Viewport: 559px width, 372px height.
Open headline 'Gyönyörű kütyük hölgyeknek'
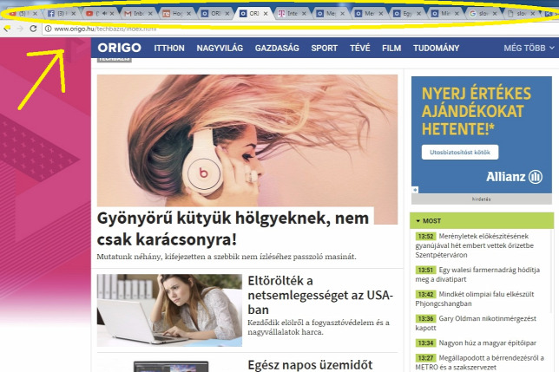tap(233, 229)
